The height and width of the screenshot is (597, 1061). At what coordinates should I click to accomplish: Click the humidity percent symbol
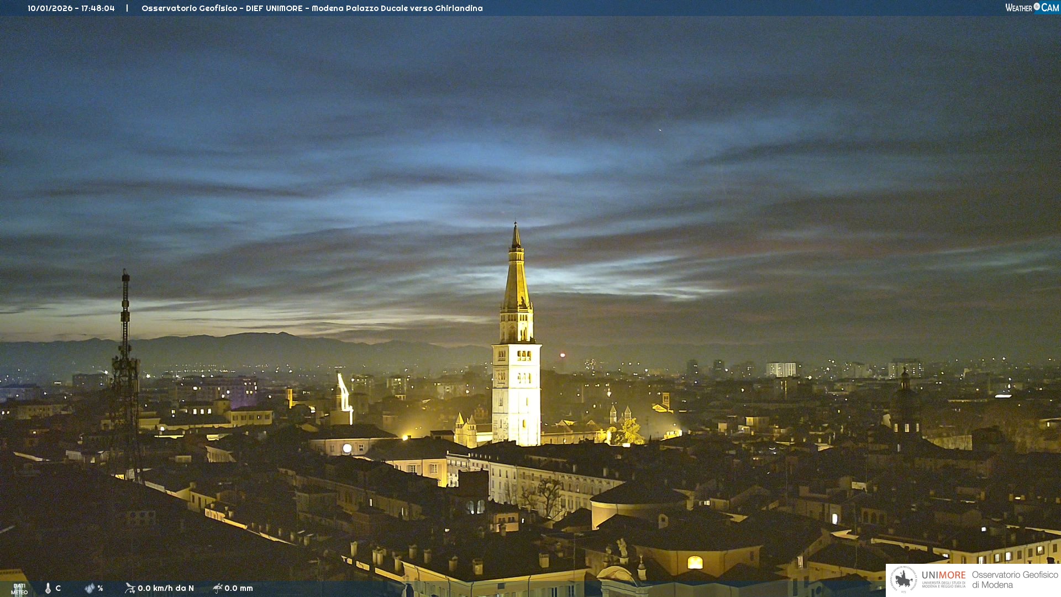click(x=101, y=588)
